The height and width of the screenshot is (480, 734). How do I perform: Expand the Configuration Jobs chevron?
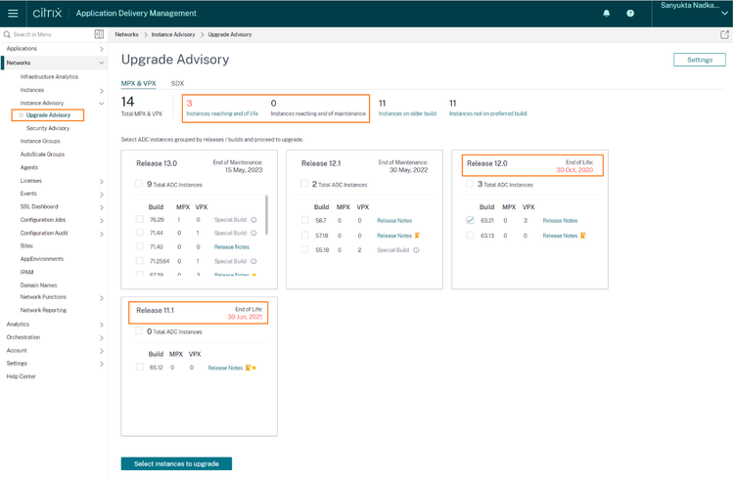click(x=102, y=221)
